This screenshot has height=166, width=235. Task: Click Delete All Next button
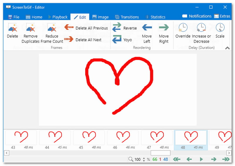coord(83,40)
